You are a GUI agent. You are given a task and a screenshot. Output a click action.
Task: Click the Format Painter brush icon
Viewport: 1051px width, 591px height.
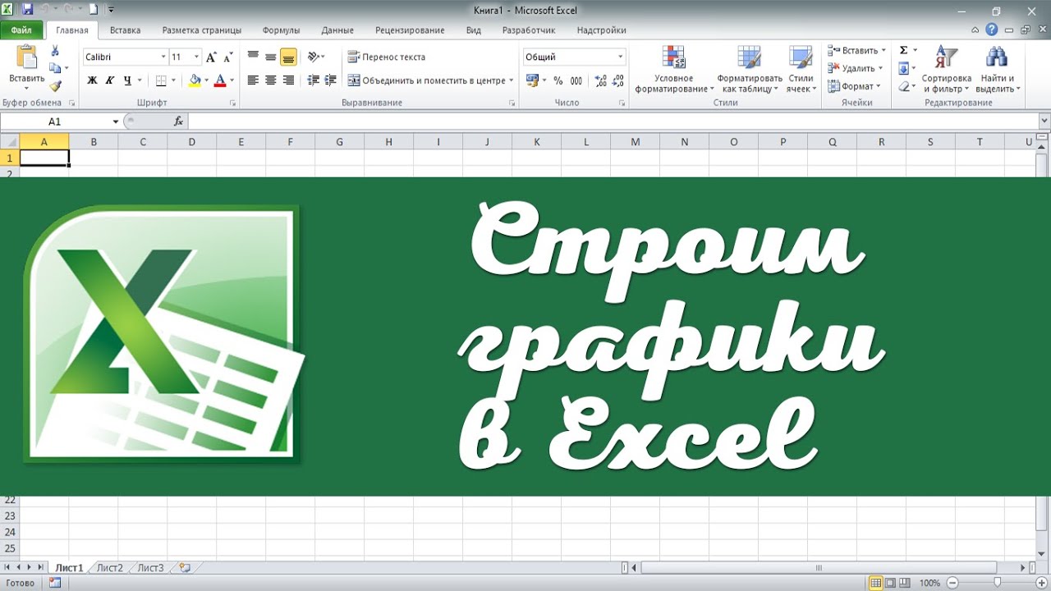click(55, 85)
